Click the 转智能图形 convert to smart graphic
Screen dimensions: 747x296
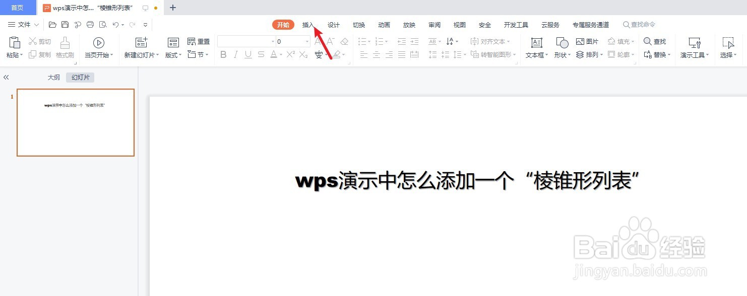pos(492,54)
